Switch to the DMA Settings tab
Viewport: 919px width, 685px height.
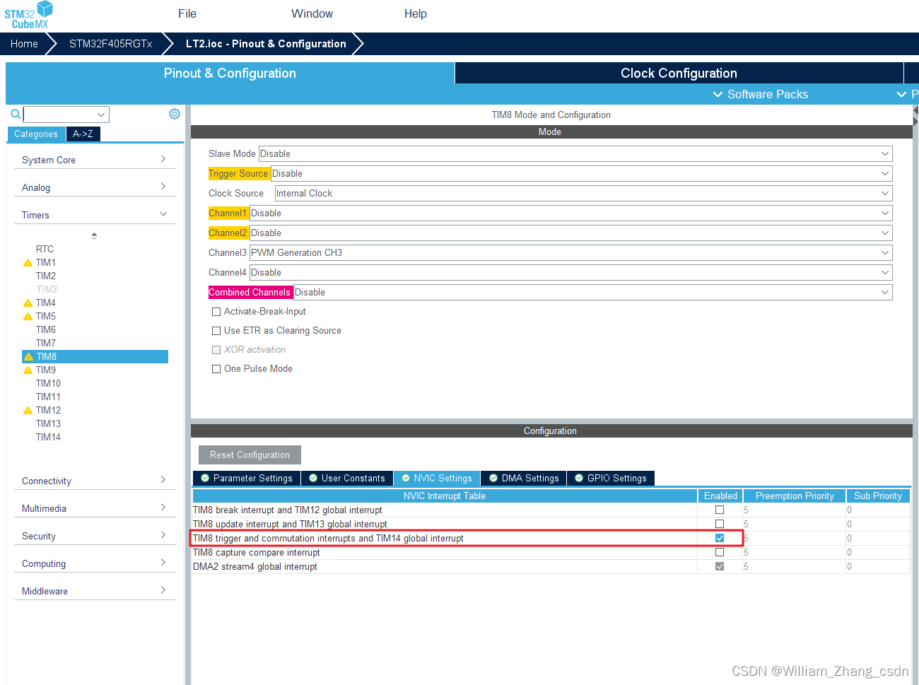tap(524, 479)
